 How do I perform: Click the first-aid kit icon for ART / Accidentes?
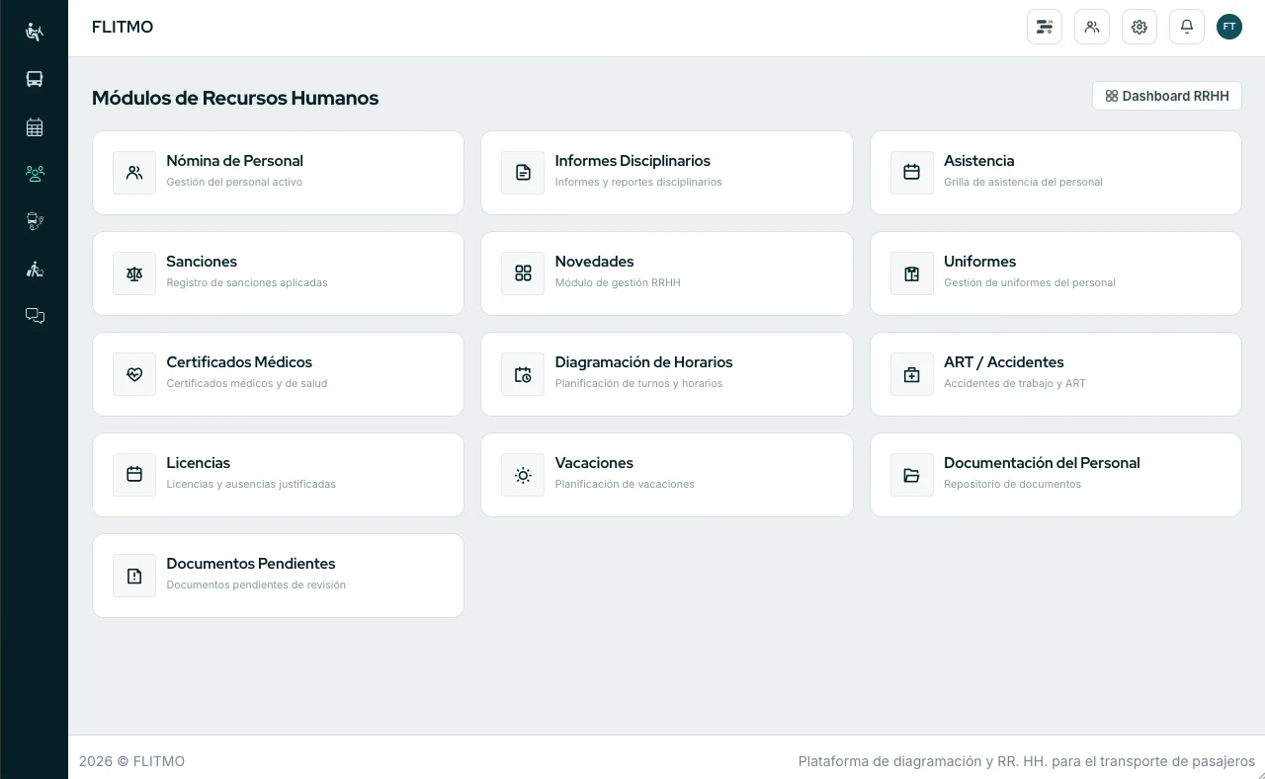911,374
